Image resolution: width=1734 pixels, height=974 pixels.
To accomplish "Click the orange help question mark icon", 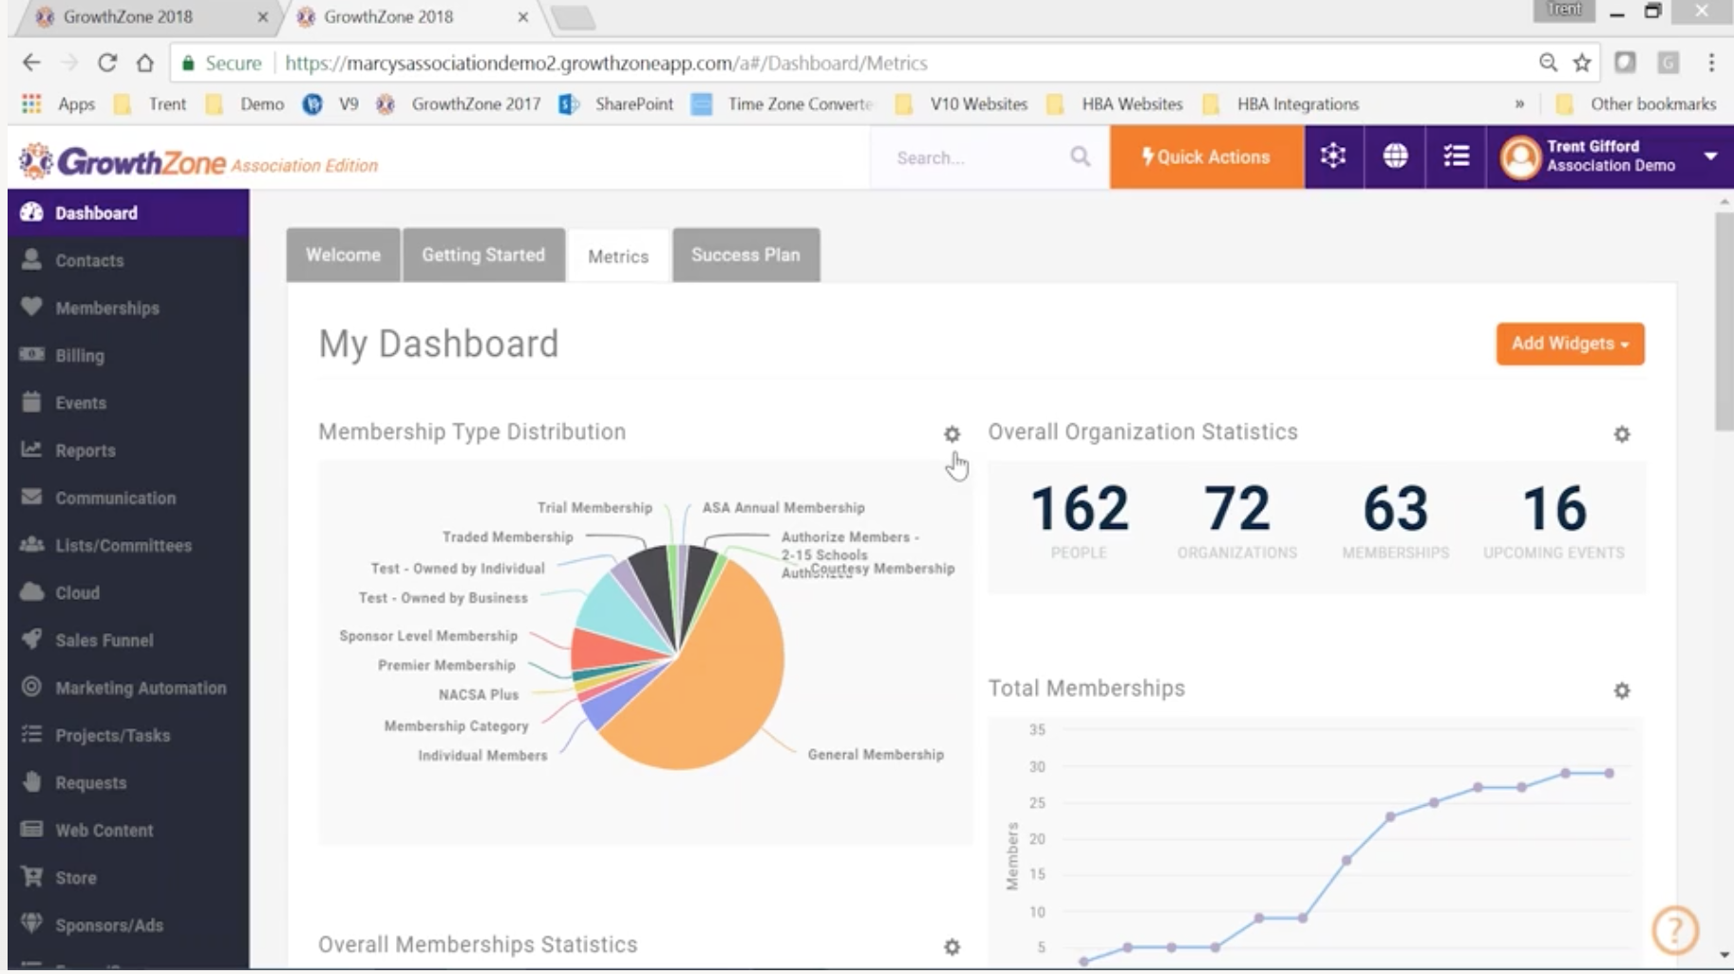I will click(1674, 929).
